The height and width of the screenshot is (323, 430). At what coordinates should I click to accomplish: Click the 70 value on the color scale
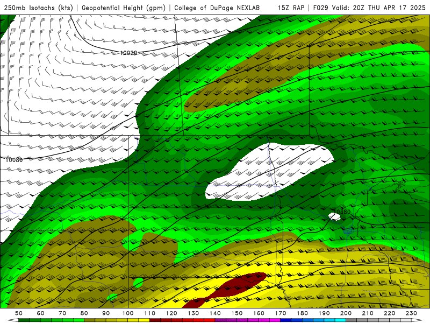click(62, 313)
